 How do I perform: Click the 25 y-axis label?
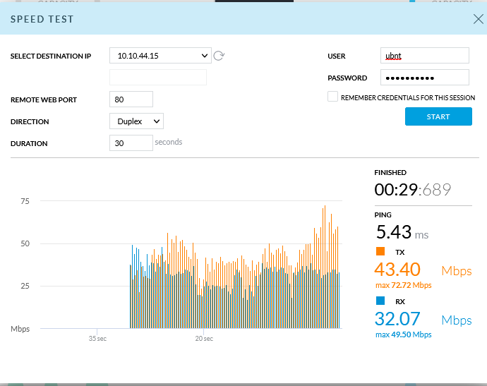coord(25,286)
